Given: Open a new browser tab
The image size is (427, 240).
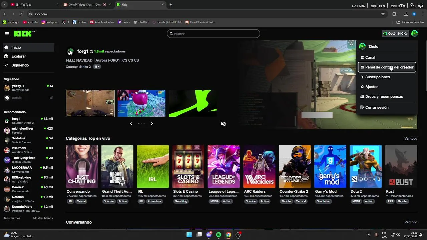Looking at the screenshot, I should (x=171, y=5).
